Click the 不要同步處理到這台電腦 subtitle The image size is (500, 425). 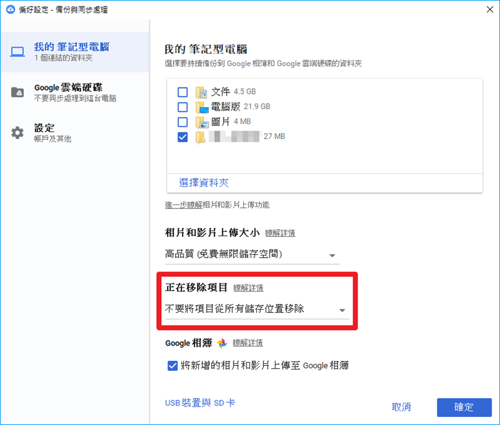(76, 98)
